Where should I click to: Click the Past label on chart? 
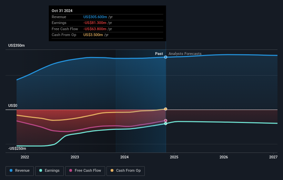[x=159, y=54]
